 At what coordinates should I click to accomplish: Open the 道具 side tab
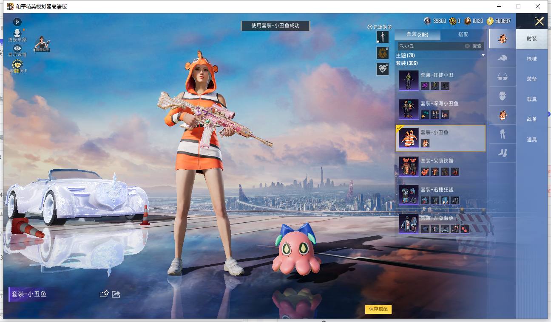pyautogui.click(x=532, y=140)
